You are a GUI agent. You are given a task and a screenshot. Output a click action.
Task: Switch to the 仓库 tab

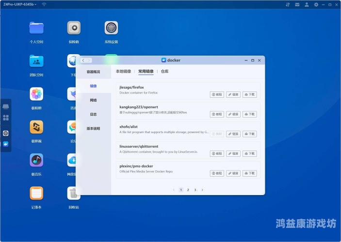point(164,72)
